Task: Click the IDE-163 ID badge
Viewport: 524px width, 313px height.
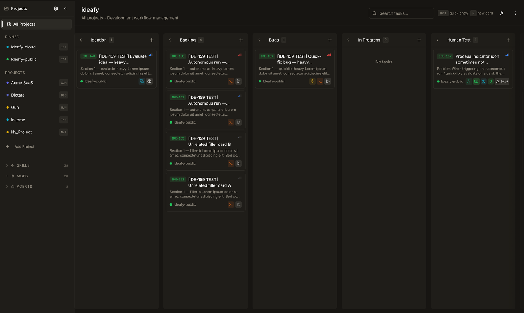Action: click(178, 138)
